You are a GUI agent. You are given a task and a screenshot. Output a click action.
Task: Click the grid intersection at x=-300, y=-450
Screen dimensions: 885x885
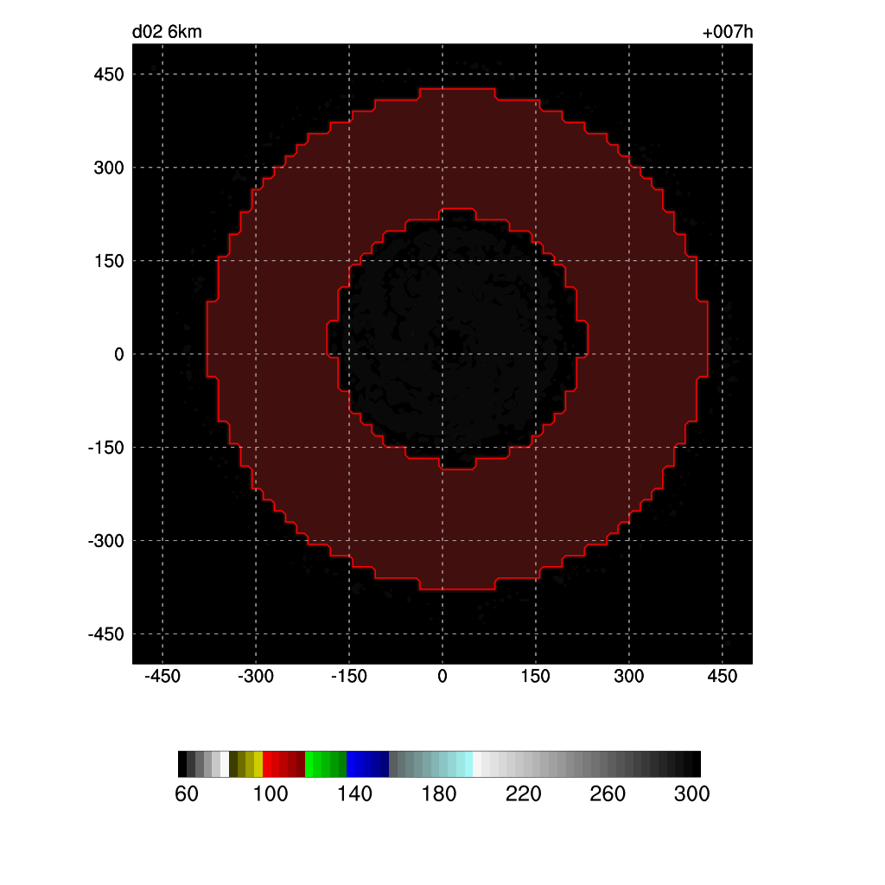click(x=256, y=634)
